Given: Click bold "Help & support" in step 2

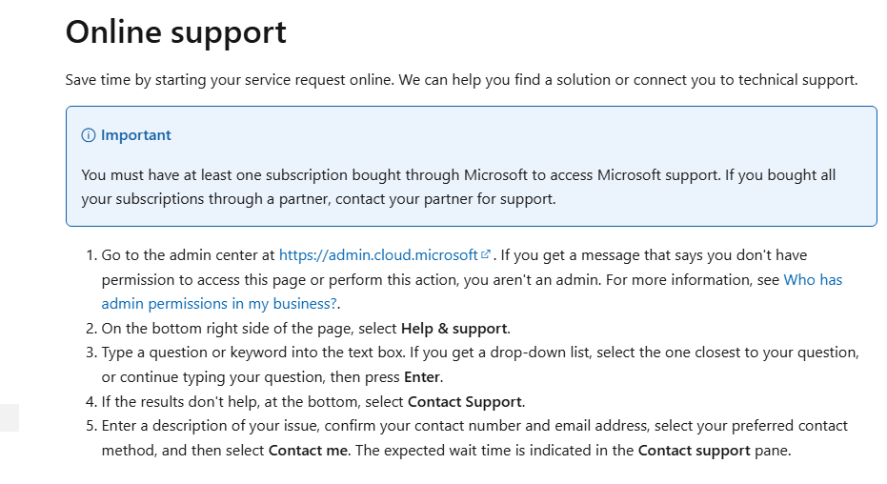Looking at the screenshot, I should click(455, 329).
